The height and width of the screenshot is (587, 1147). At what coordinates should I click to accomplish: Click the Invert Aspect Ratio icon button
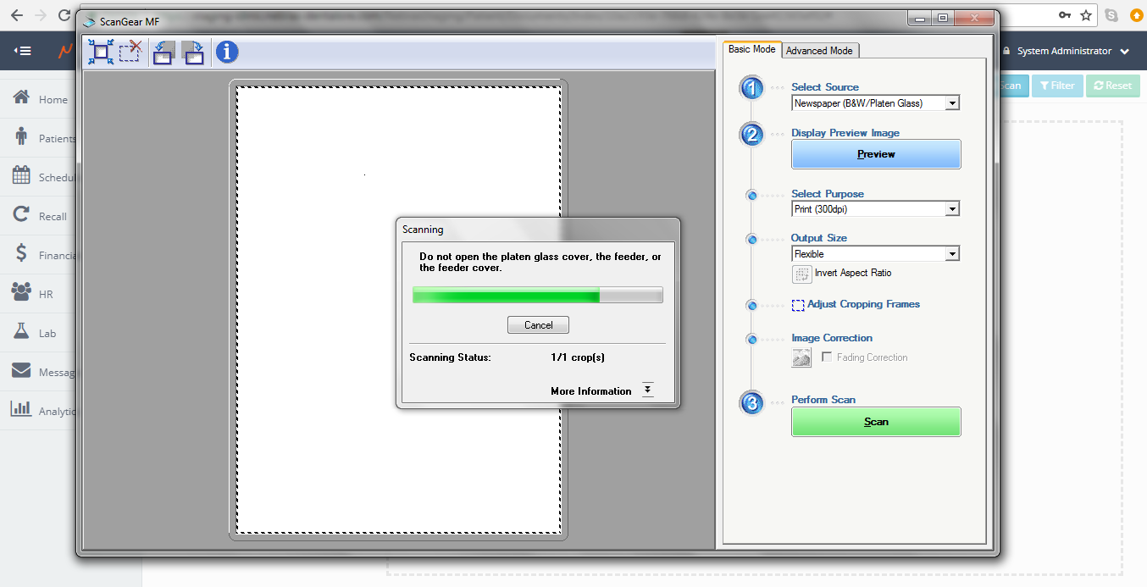click(x=801, y=274)
